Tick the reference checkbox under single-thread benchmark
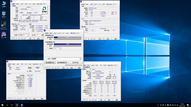Screen dimensions: 191x107 click(48, 39)
